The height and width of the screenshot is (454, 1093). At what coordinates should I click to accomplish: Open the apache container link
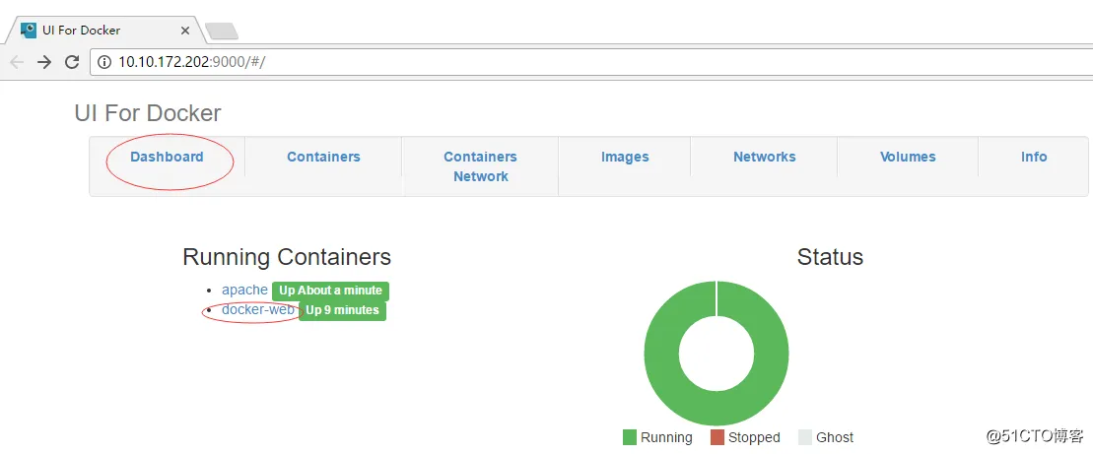point(244,290)
